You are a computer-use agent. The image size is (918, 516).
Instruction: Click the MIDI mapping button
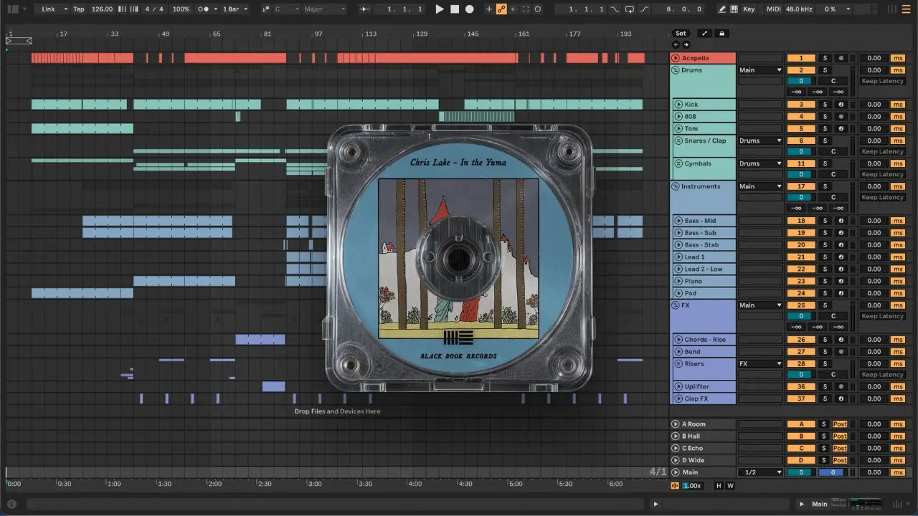click(x=773, y=9)
